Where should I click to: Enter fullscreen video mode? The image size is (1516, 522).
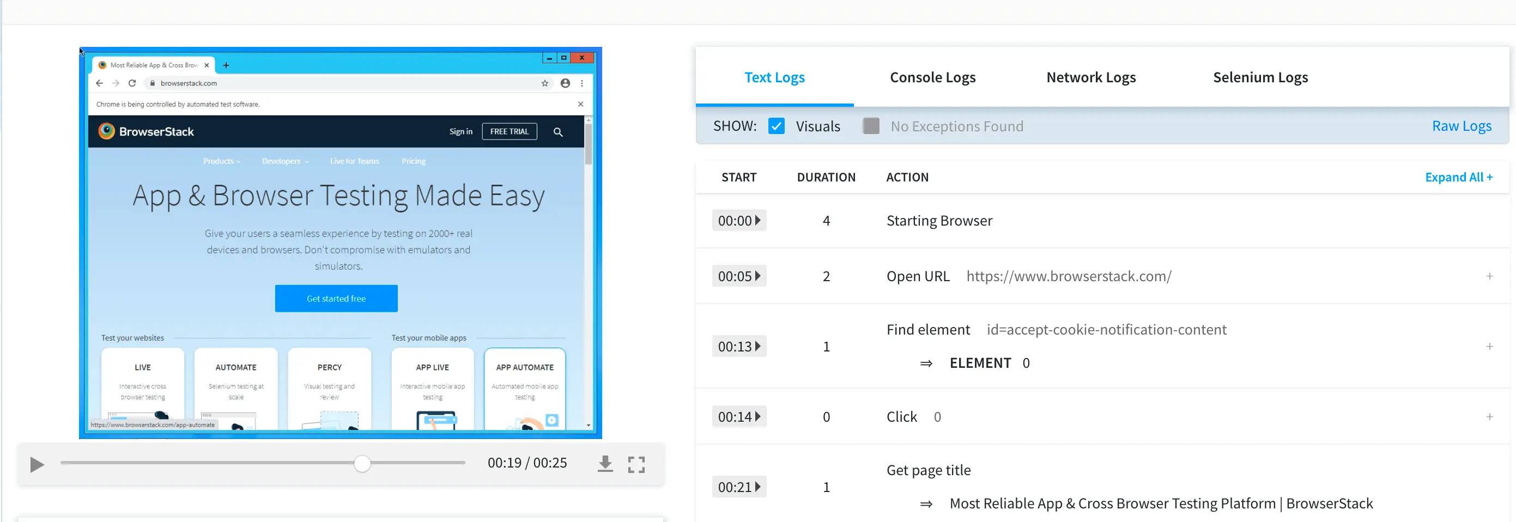click(635, 464)
